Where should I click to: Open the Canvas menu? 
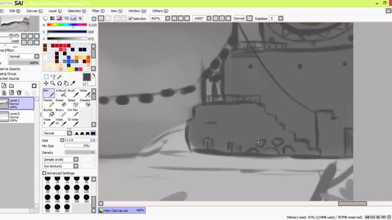point(34,11)
